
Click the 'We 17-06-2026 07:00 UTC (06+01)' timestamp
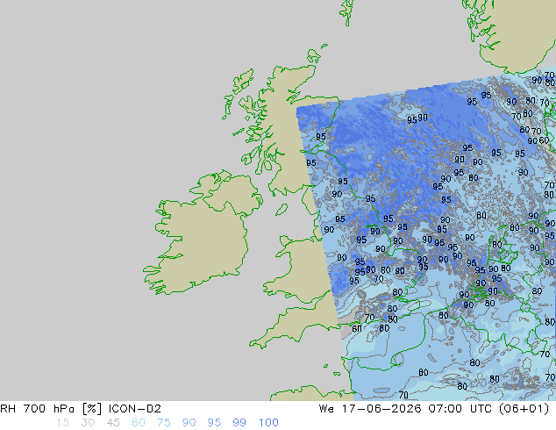coord(434,409)
